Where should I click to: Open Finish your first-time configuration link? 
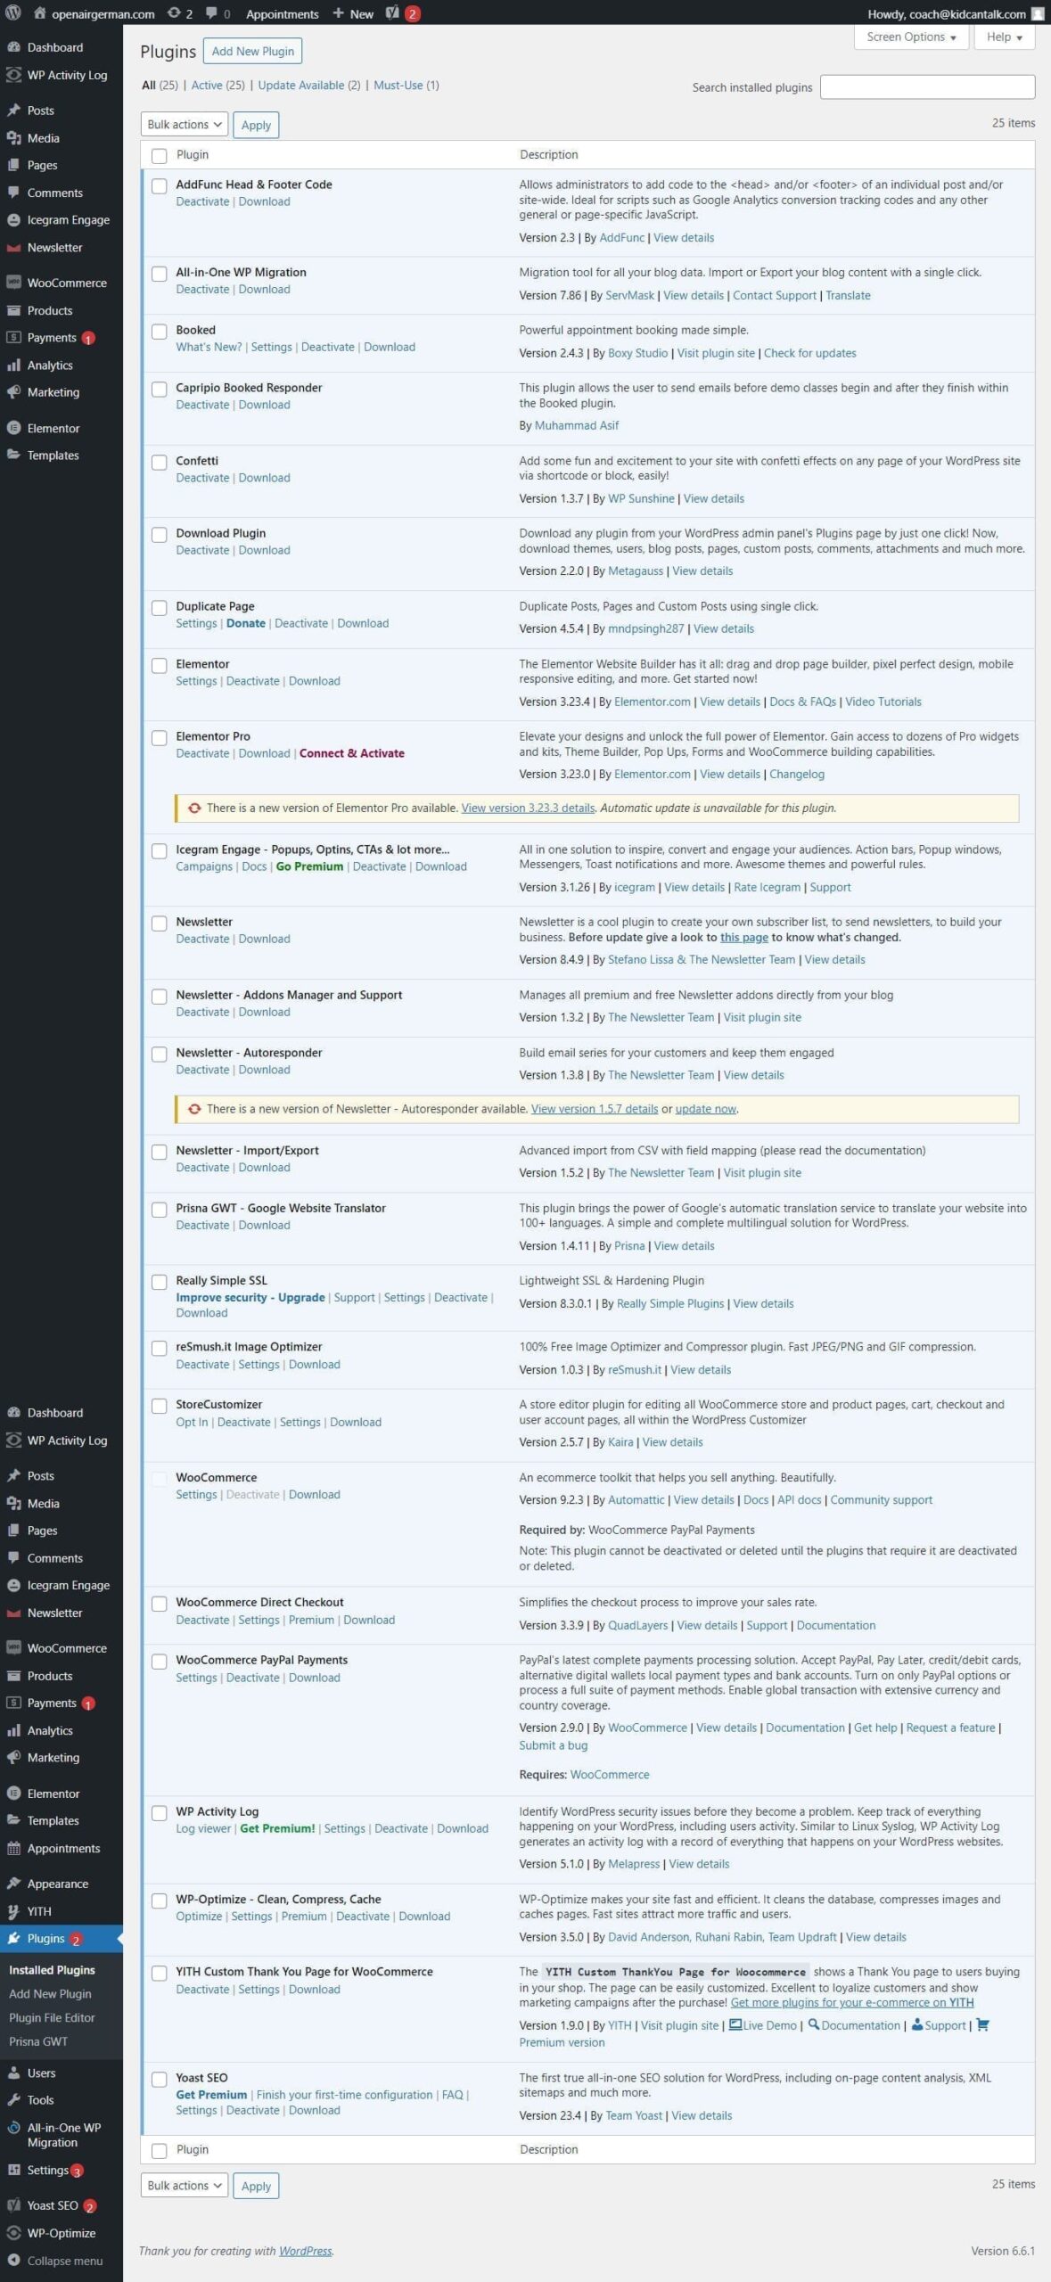pos(344,2095)
